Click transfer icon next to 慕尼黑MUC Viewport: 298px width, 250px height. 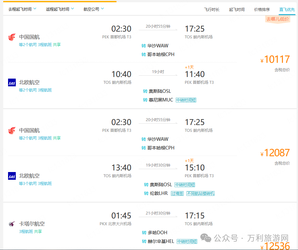pyautogui.click(x=145, y=100)
